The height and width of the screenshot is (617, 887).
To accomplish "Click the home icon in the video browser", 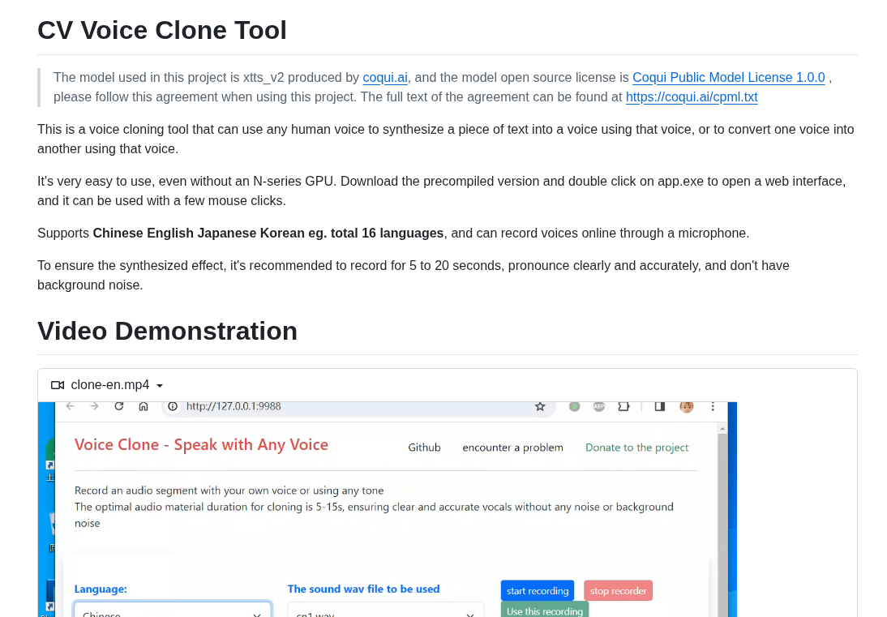I will pyautogui.click(x=144, y=406).
